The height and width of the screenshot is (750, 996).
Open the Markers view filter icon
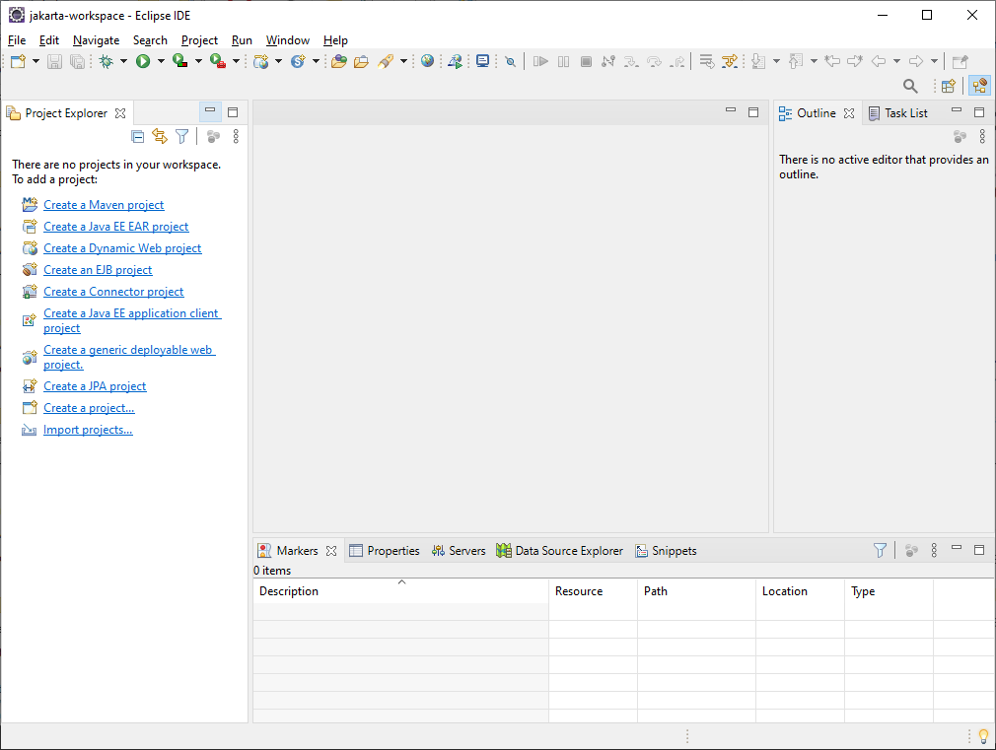pos(880,551)
